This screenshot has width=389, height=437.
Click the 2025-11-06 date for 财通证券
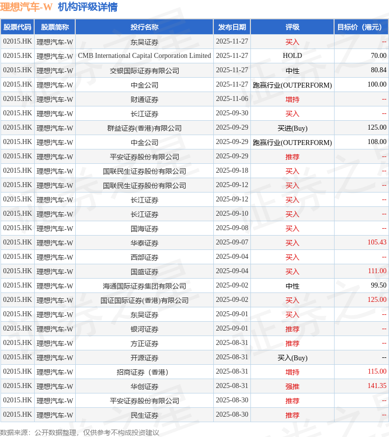(x=232, y=98)
